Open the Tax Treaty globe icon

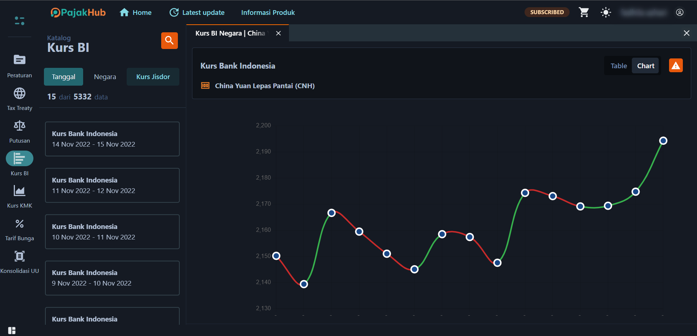(20, 94)
